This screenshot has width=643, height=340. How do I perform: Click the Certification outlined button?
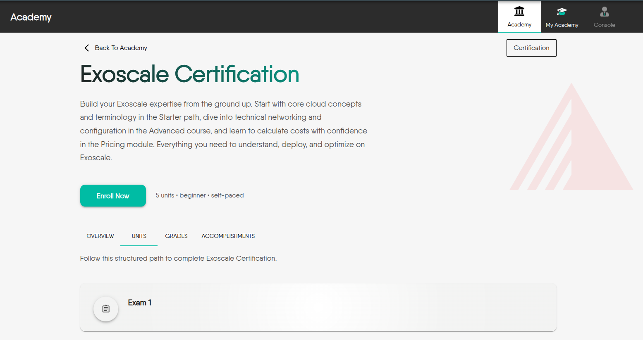pos(531,48)
